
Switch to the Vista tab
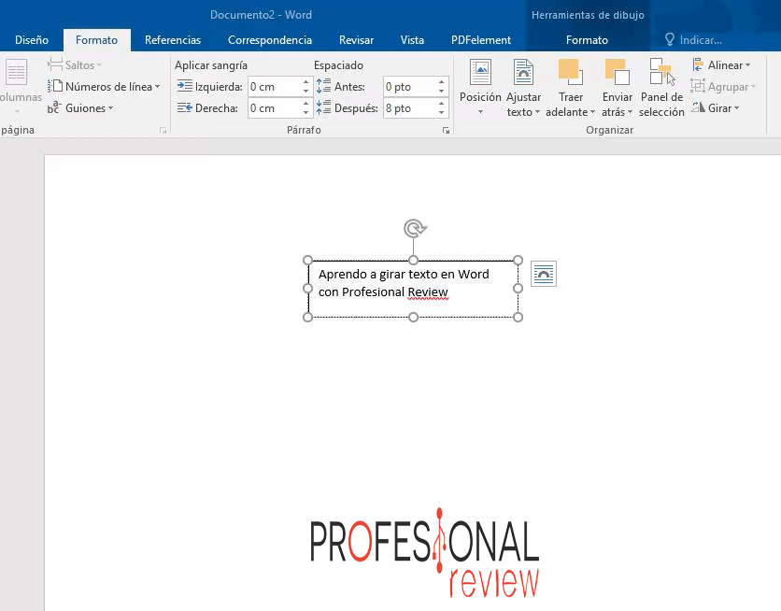tap(412, 40)
